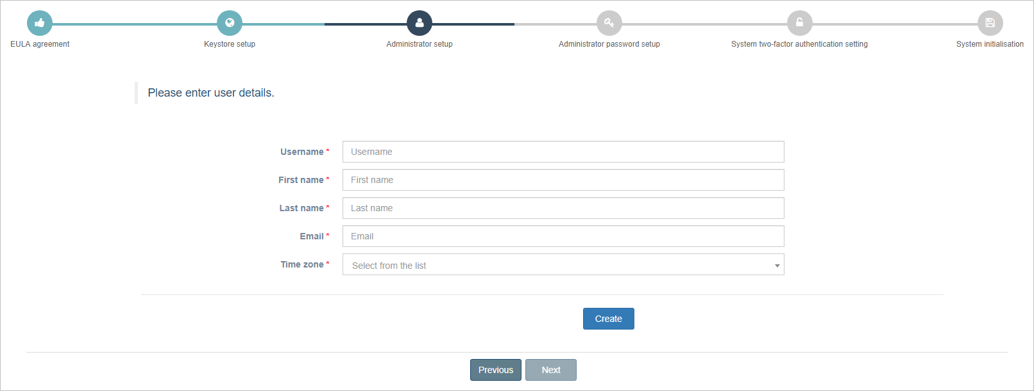The image size is (1034, 391).
Task: Click the Administrator password setup key icon
Action: pos(609,23)
